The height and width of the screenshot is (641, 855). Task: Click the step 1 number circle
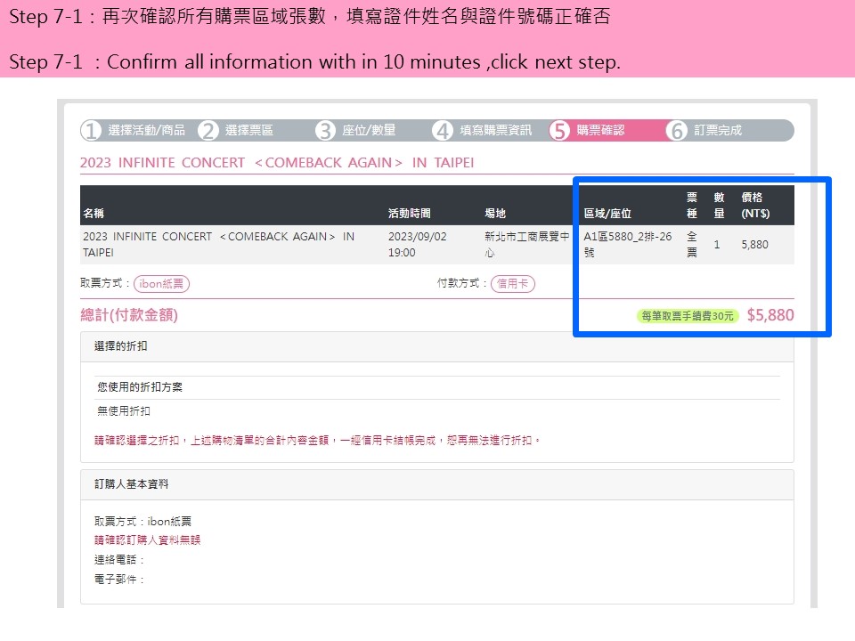click(x=91, y=131)
